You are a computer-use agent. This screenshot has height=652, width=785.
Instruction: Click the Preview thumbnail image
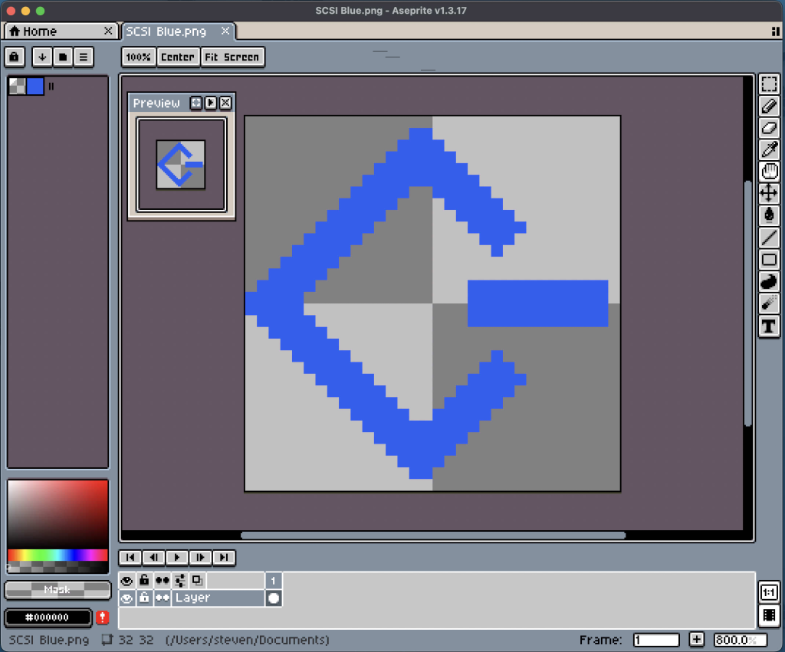click(181, 164)
